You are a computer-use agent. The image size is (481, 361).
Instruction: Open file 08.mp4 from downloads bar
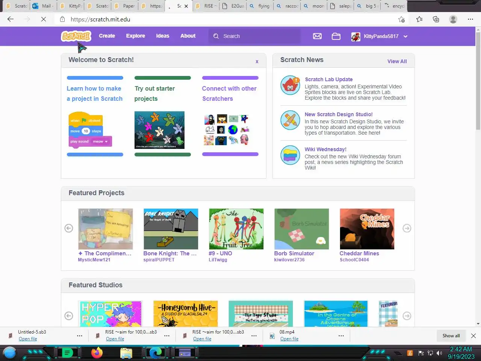pyautogui.click(x=289, y=339)
